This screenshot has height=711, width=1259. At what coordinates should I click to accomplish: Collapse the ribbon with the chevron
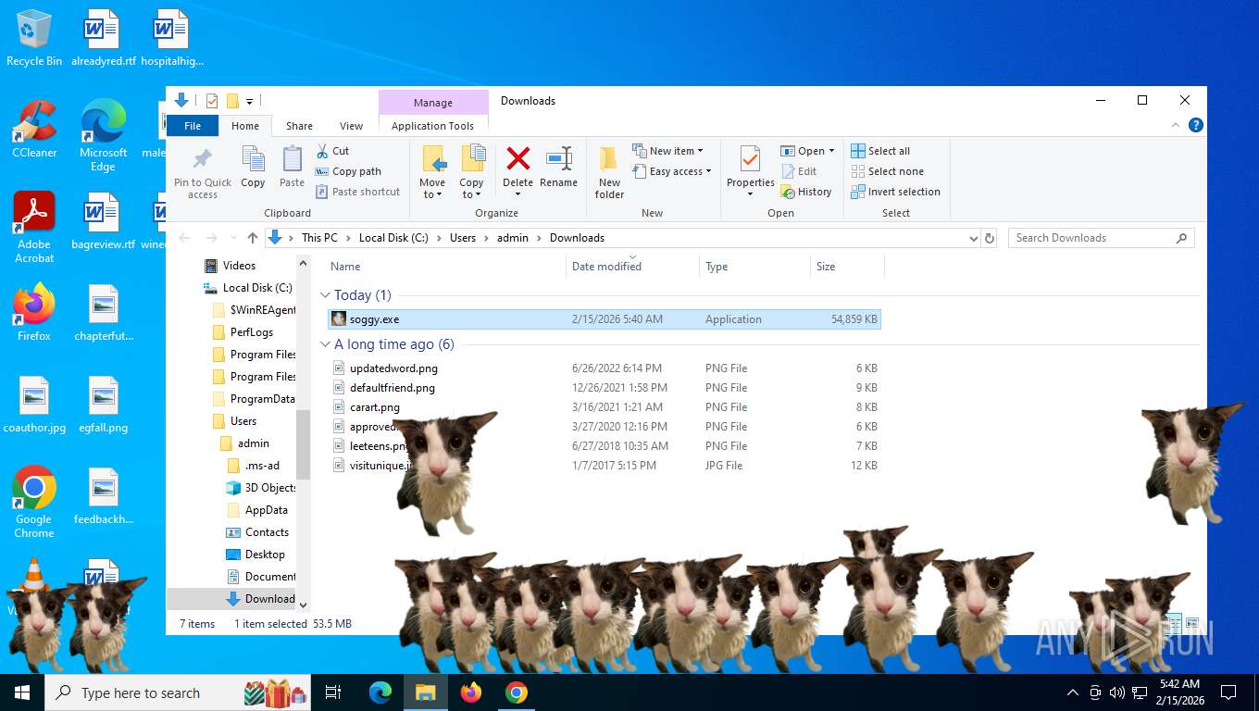click(x=1177, y=125)
